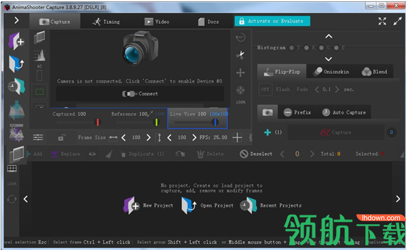Screen dimensions: 406x250
Task: Select the Blend mode tab
Action: [374, 72]
